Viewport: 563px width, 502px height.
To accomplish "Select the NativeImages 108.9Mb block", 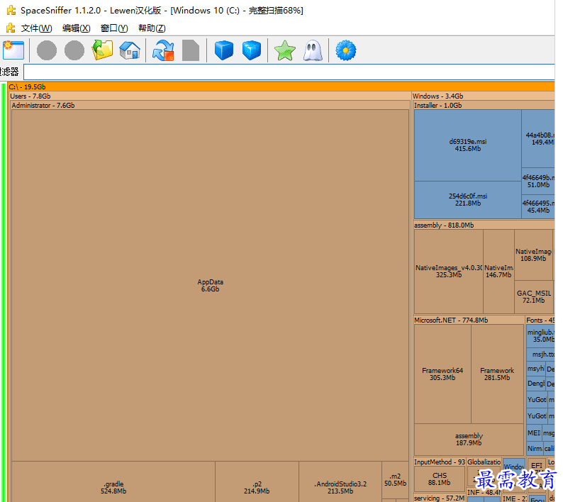I will click(x=533, y=255).
